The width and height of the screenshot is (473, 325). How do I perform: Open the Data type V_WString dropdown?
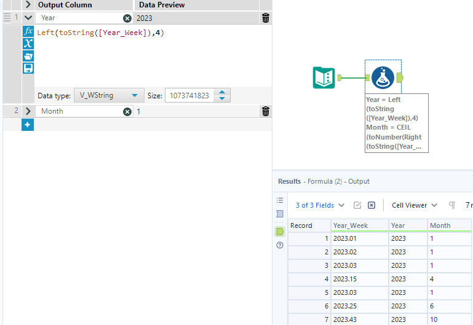(x=109, y=95)
